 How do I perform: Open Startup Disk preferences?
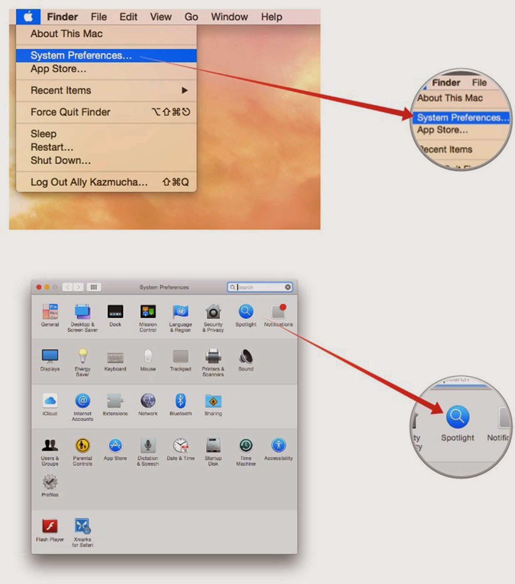click(x=213, y=452)
